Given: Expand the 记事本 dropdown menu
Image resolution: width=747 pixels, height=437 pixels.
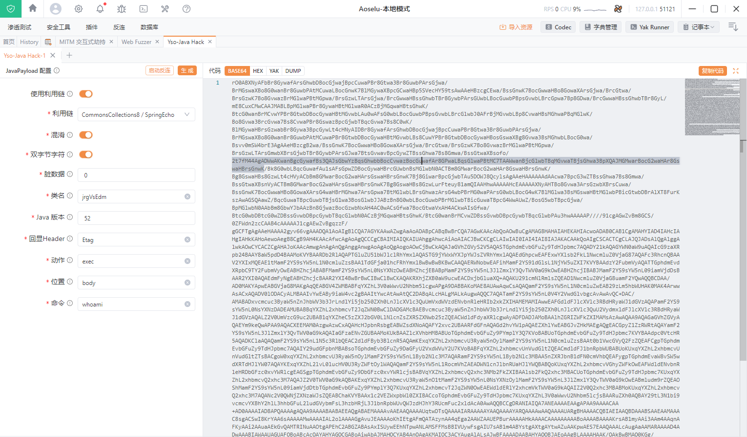Looking at the screenshot, I should click(699, 27).
